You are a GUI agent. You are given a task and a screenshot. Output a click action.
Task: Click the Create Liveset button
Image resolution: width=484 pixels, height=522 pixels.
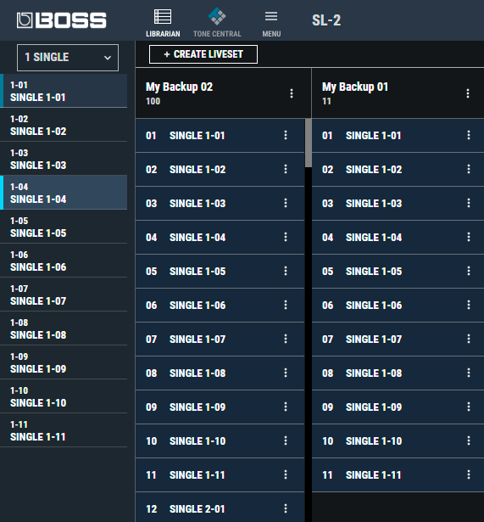tap(203, 54)
